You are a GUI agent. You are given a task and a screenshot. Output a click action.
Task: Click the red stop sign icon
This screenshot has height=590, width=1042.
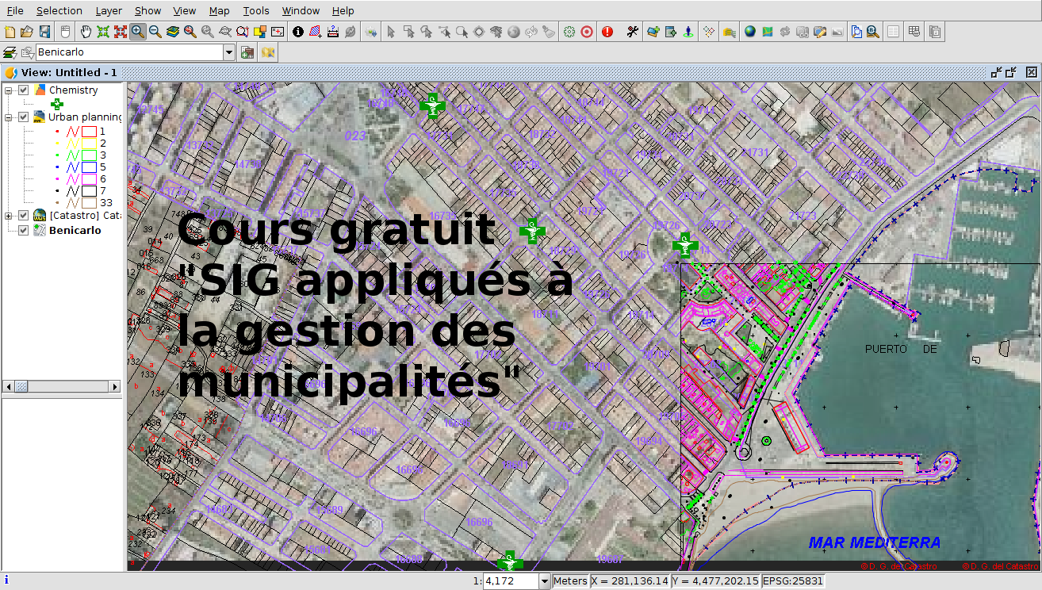point(607,32)
